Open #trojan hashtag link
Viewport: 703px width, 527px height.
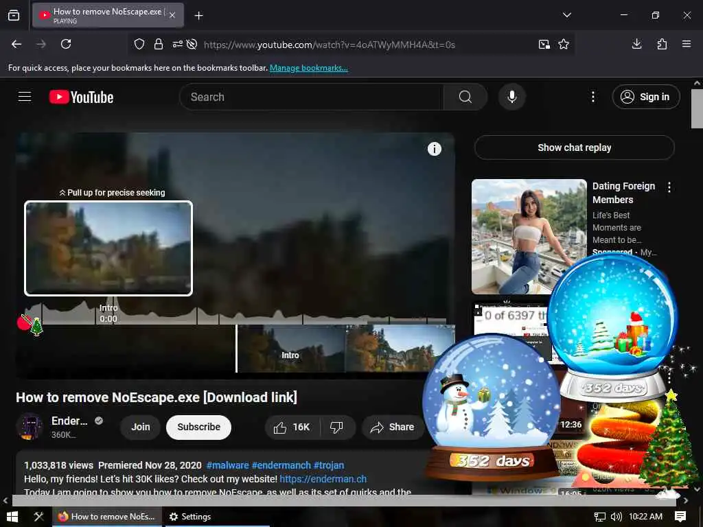pos(329,465)
